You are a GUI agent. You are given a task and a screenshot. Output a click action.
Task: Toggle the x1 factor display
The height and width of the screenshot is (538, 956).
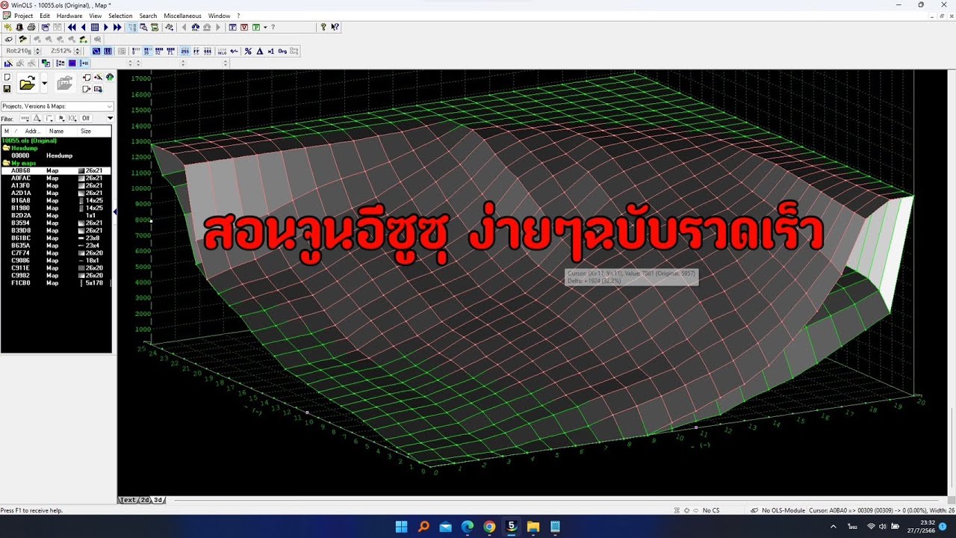271,51
